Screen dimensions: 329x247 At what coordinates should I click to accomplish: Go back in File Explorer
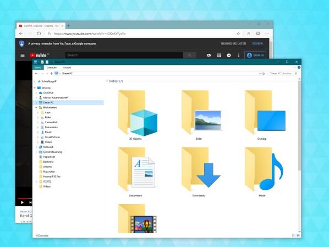(x=36, y=74)
